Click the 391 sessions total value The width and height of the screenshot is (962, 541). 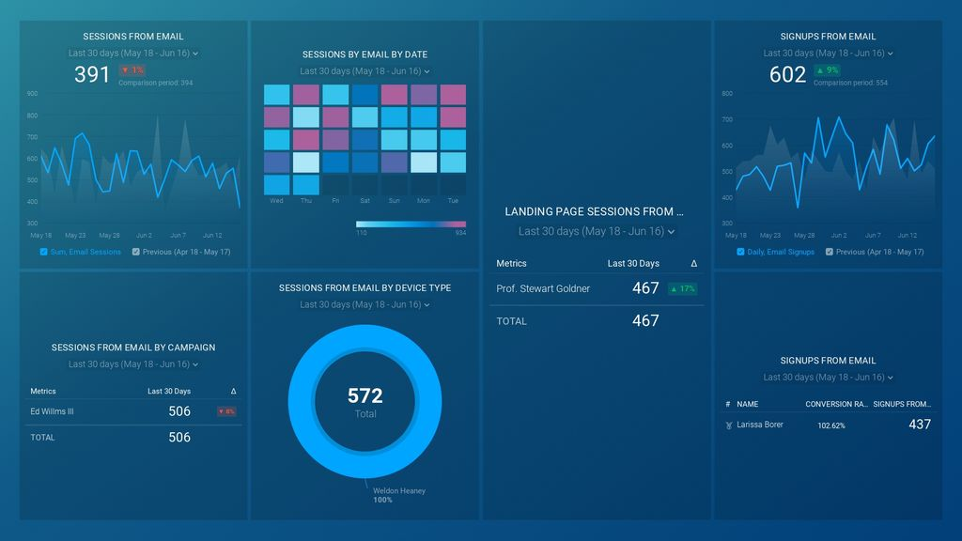click(x=92, y=75)
